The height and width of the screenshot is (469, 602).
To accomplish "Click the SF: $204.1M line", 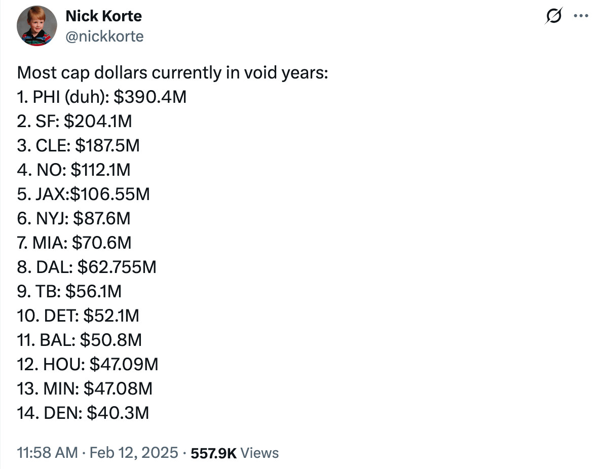I will click(x=74, y=122).
